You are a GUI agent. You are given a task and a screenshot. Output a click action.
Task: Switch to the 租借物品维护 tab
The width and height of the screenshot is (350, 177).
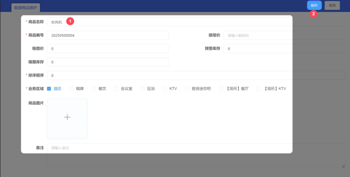click(26, 8)
